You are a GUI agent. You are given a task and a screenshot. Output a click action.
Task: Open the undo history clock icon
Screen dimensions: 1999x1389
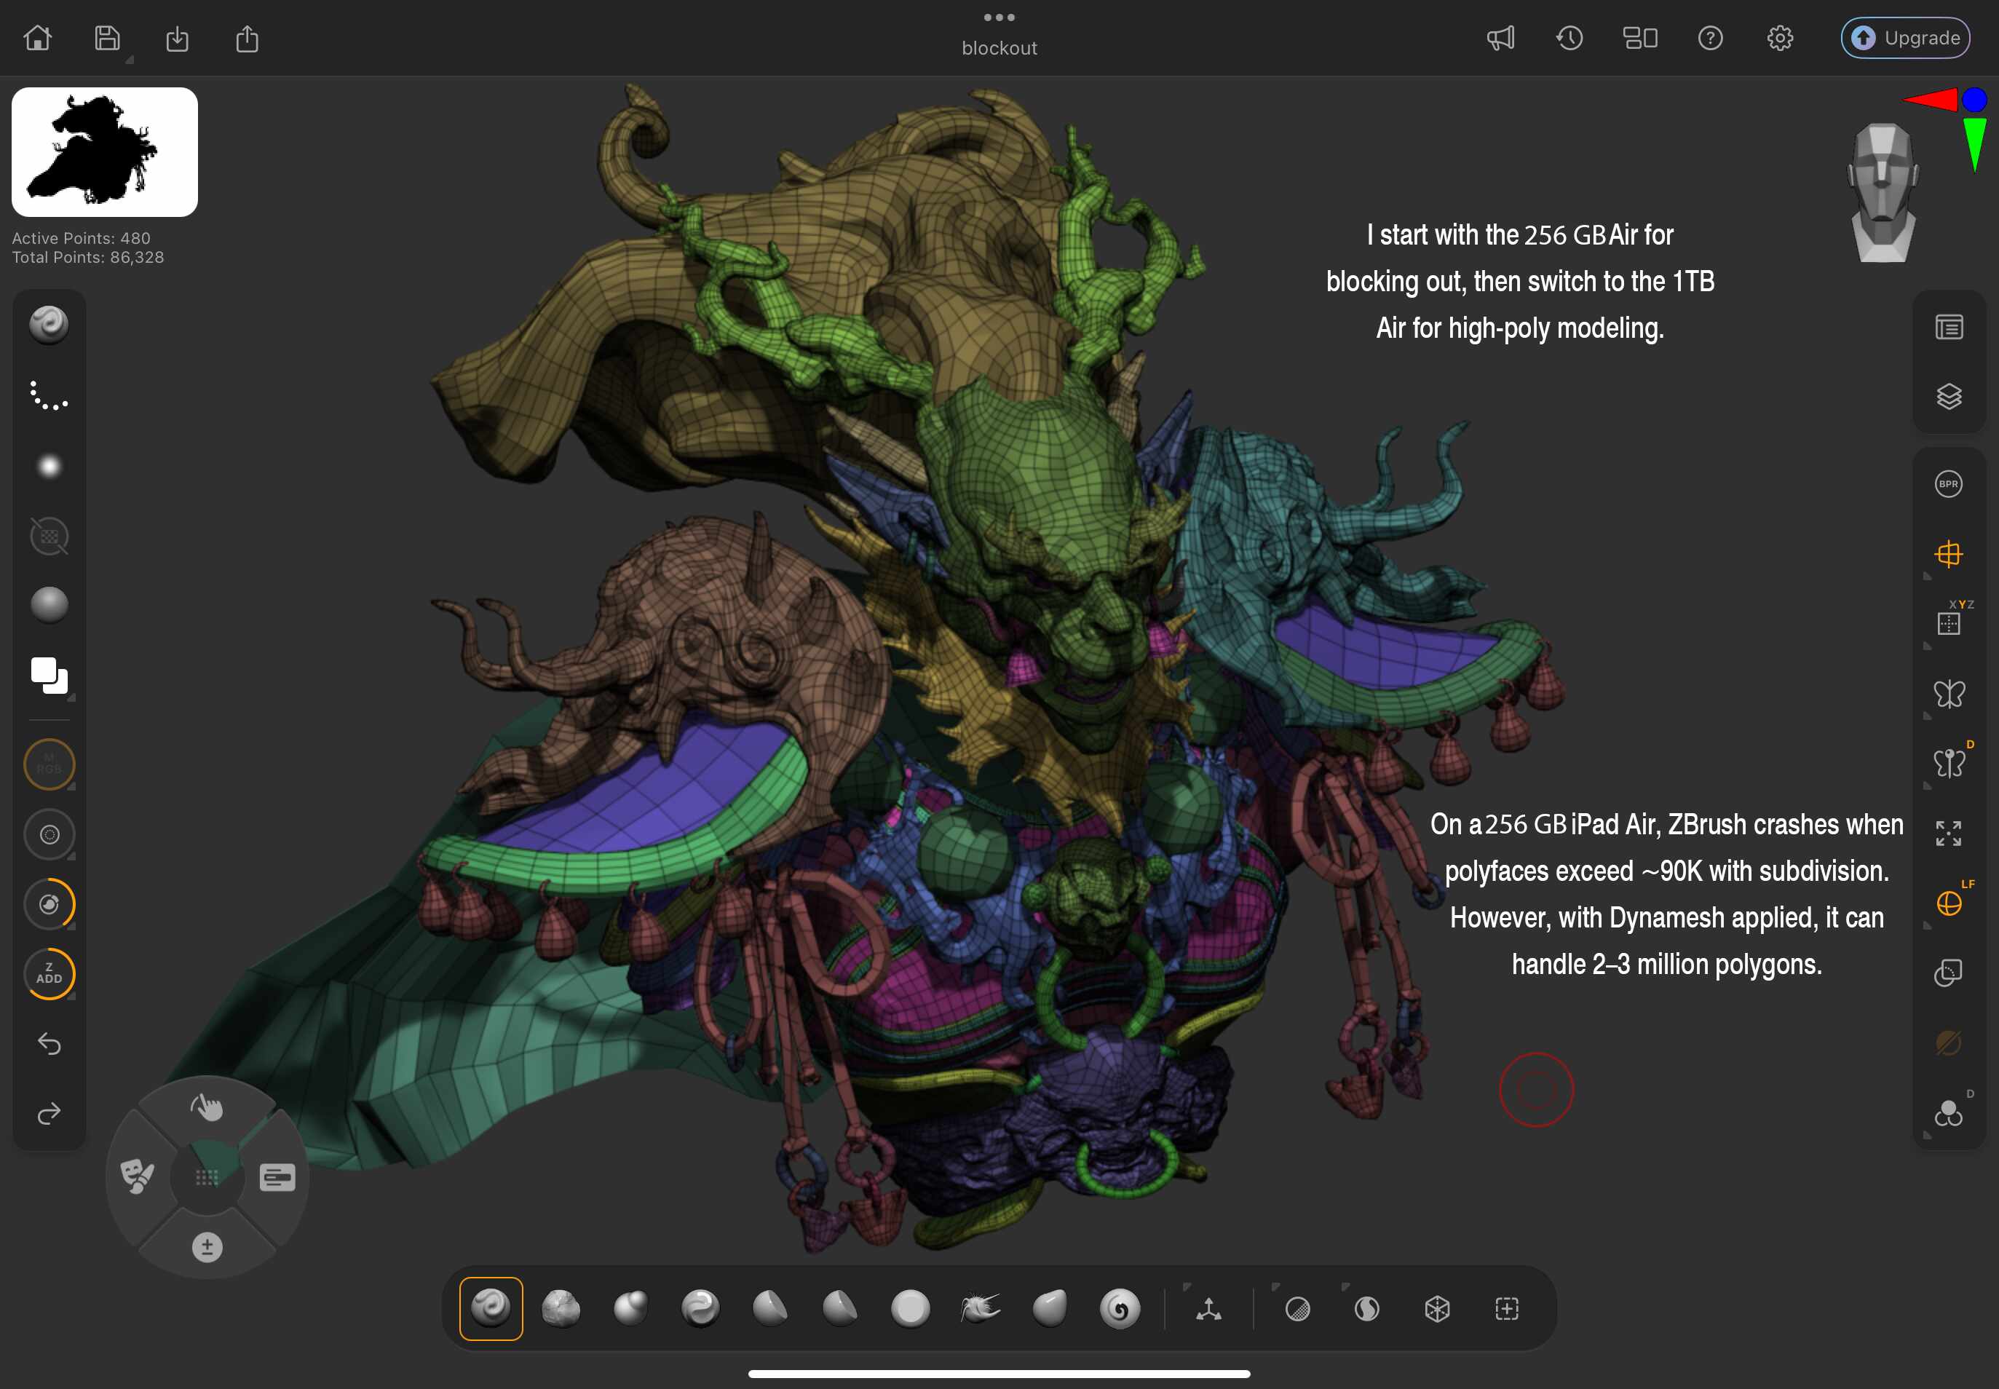click(x=1569, y=39)
